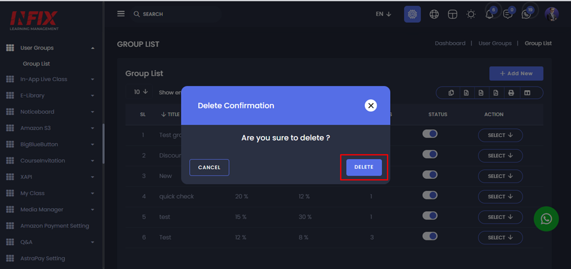Confirm with the DELETE button
Screen dimensions: 571x269
(x=364, y=167)
